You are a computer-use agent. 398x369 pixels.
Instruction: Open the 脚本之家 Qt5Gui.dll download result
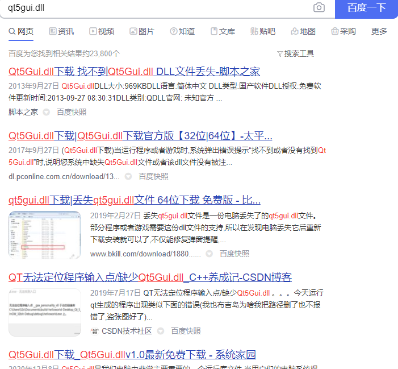tap(134, 72)
